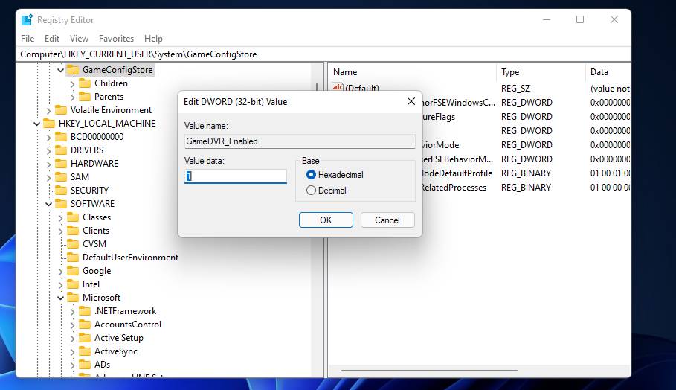Collapse the Microsoft key
This screenshot has width=676, height=390.
[61, 298]
